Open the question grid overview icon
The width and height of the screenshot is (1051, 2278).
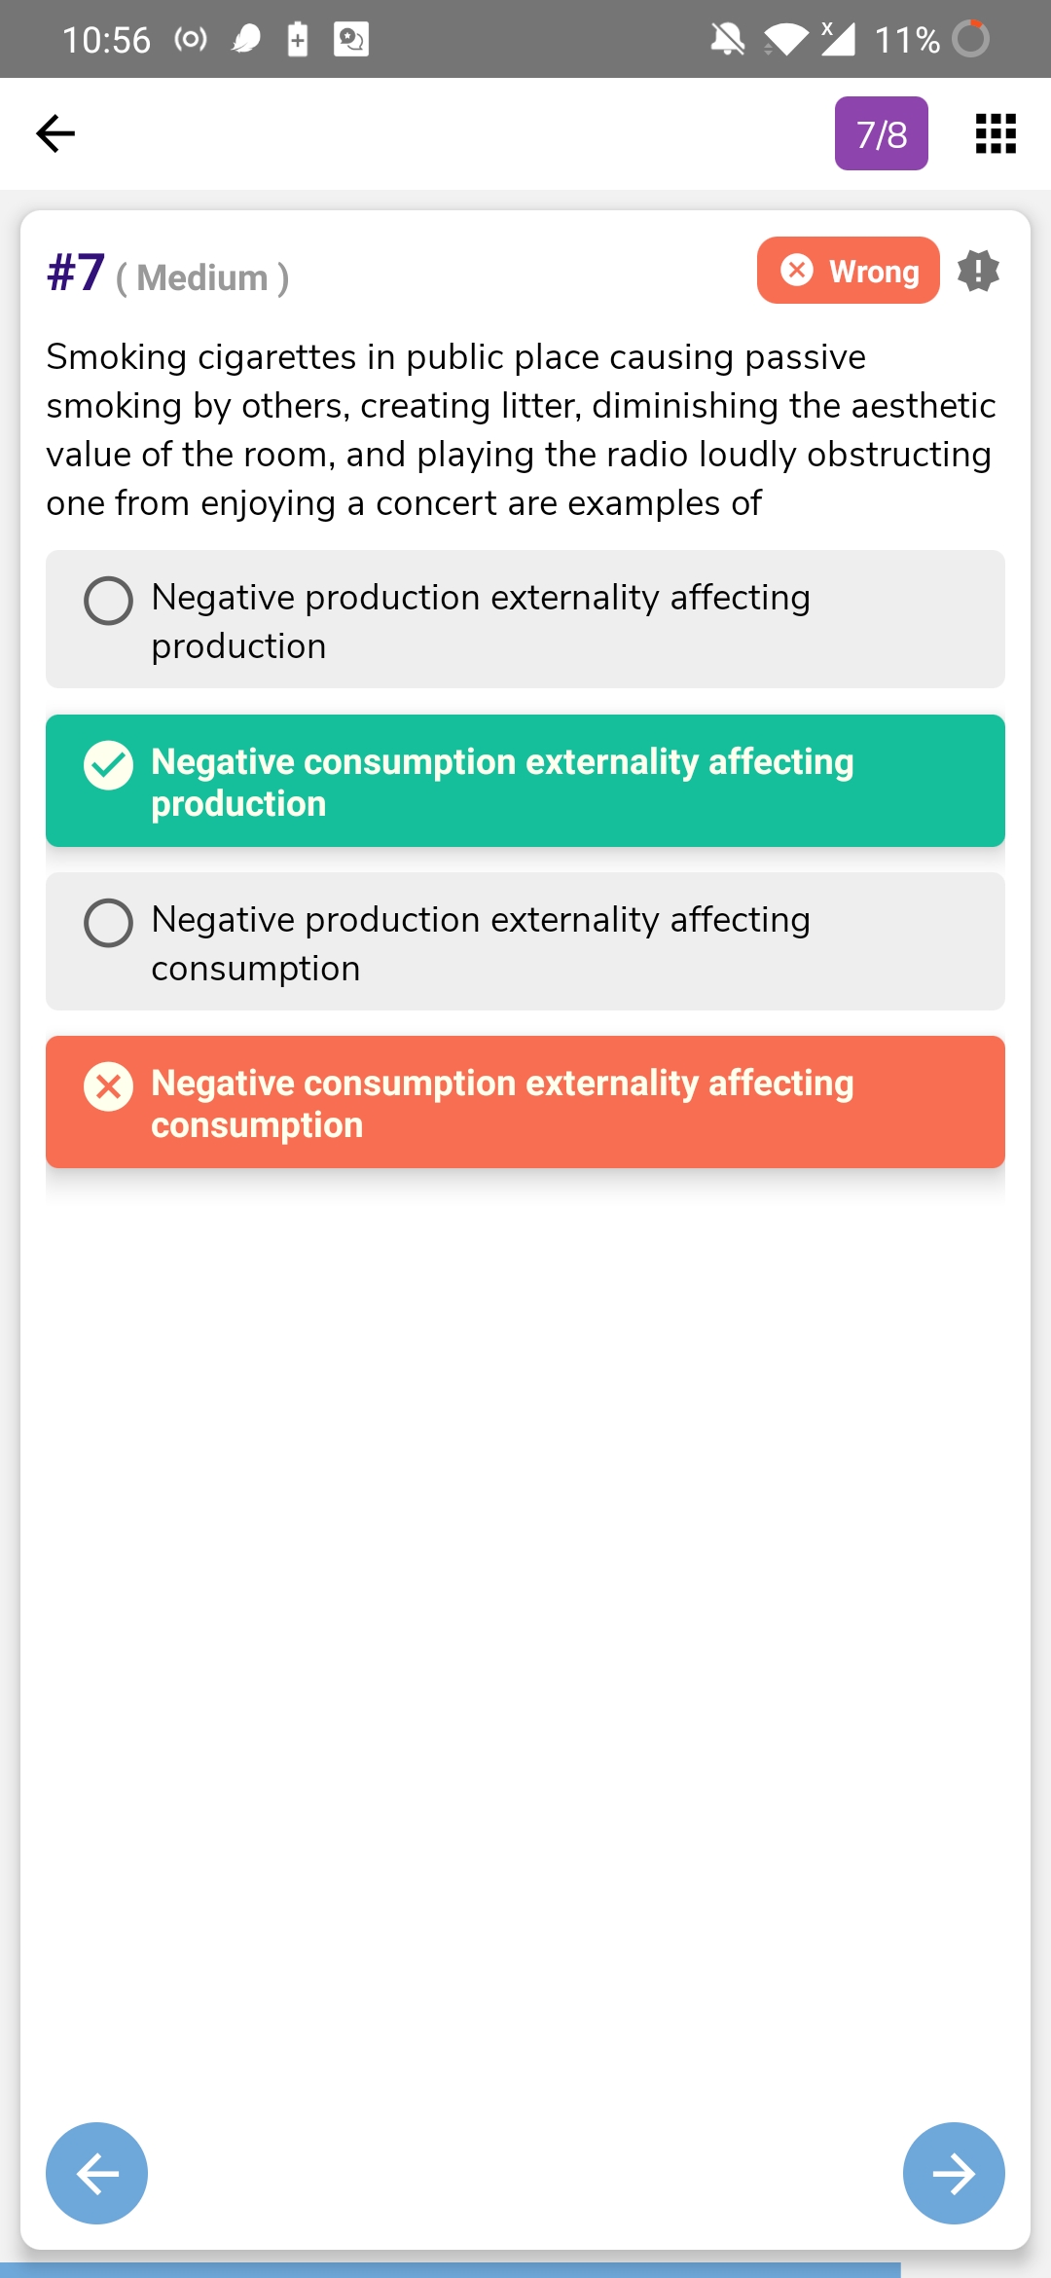click(x=996, y=133)
